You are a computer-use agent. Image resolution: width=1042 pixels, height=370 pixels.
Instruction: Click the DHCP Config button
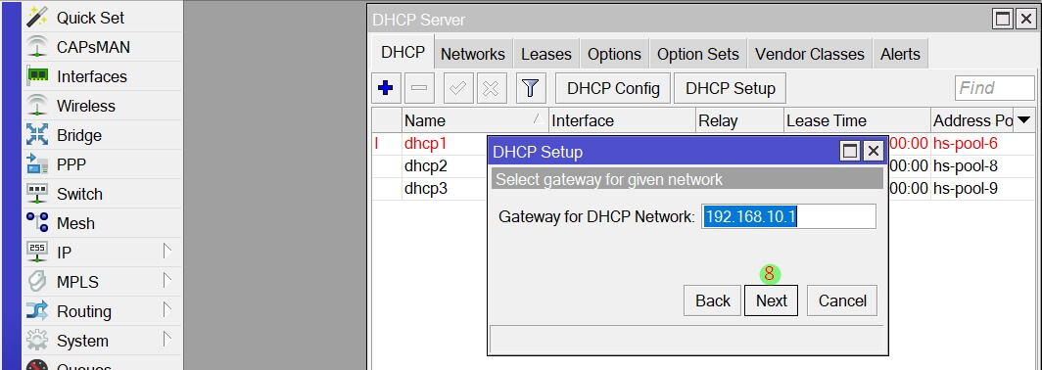(613, 88)
